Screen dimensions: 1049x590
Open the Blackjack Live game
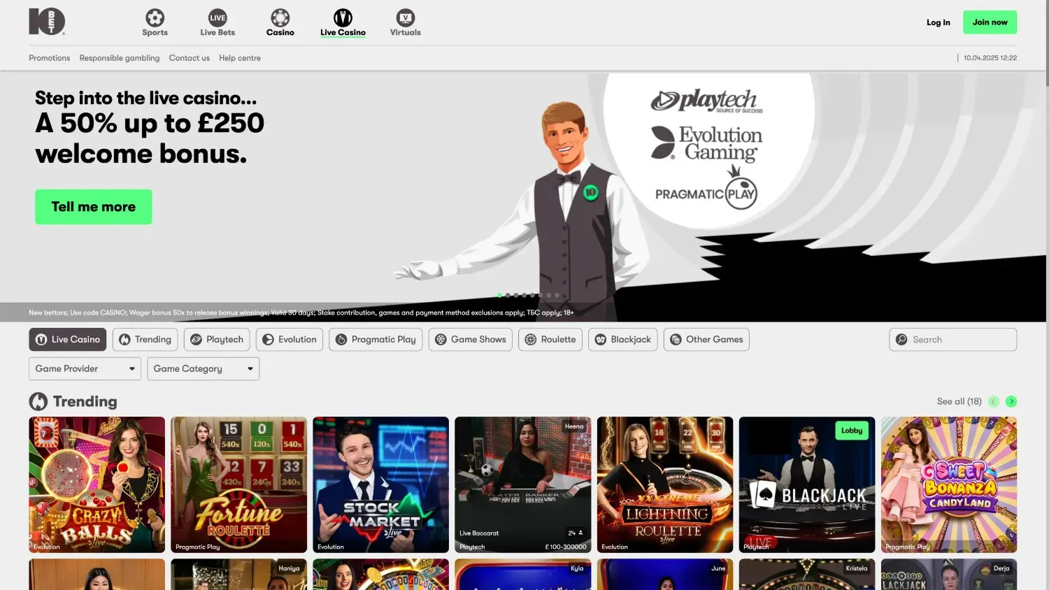click(807, 485)
